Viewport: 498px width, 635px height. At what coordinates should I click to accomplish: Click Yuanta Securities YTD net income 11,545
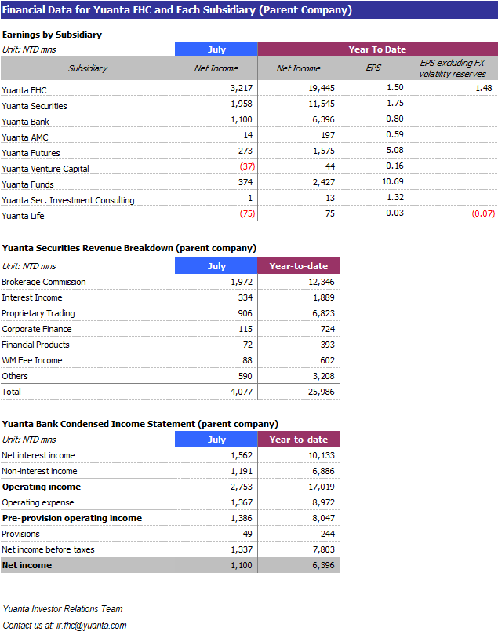(x=322, y=104)
